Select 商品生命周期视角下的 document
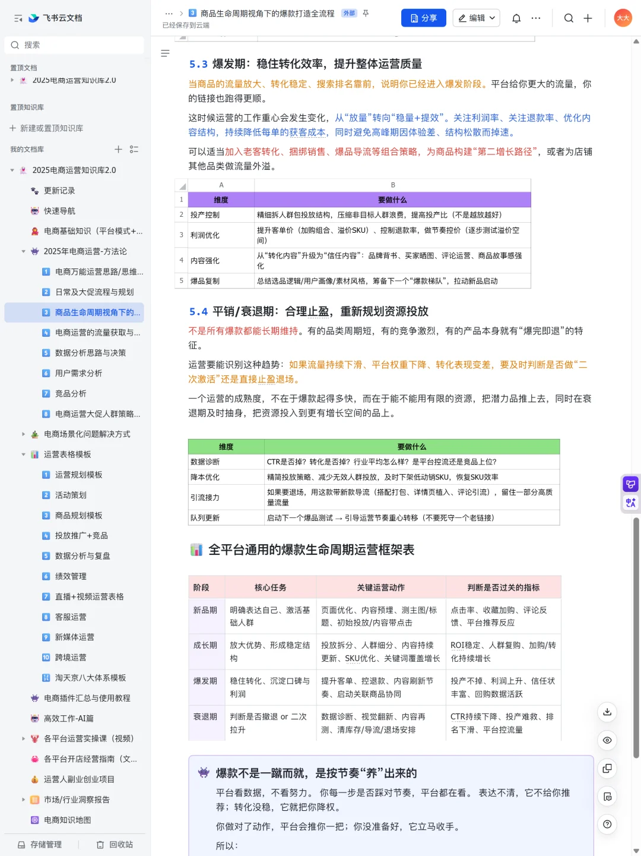Image resolution: width=641 pixels, height=856 pixels. coord(74,312)
